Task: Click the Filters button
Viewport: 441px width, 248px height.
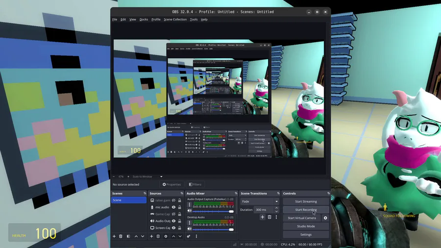Action: [x=195, y=184]
